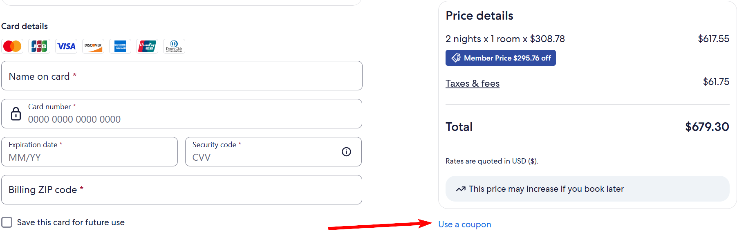Image resolution: width=737 pixels, height=249 pixels.
Task: Click the UnionPay card icon
Action: click(x=147, y=46)
